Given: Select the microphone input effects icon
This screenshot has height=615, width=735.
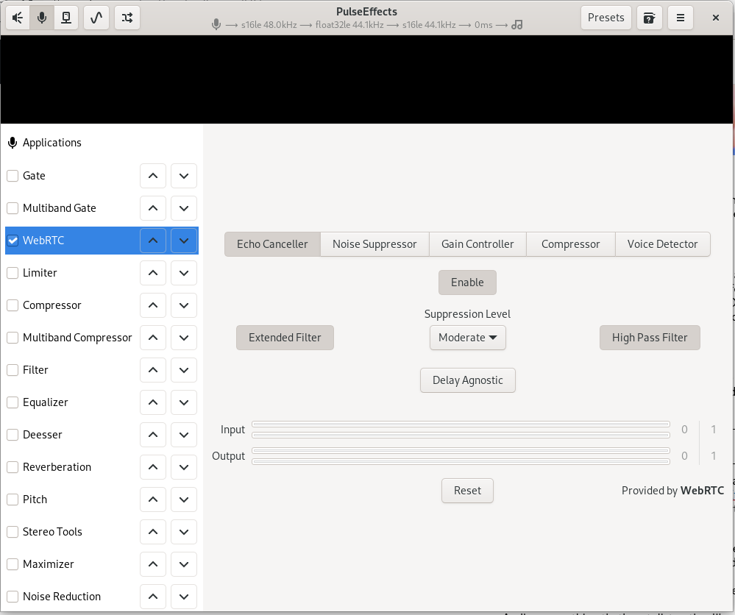Looking at the screenshot, I should 42,18.
